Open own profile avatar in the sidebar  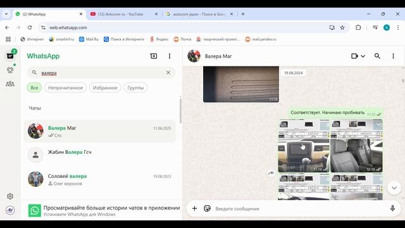tap(10, 210)
